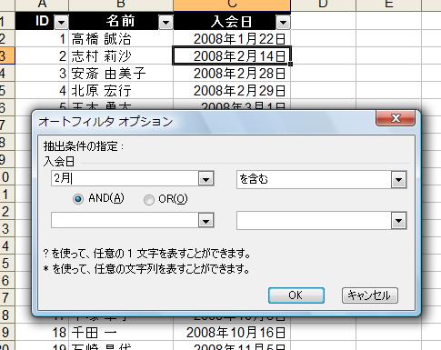Select cell 2008年2月28日
This screenshot has height=350, width=441.
[x=232, y=73]
